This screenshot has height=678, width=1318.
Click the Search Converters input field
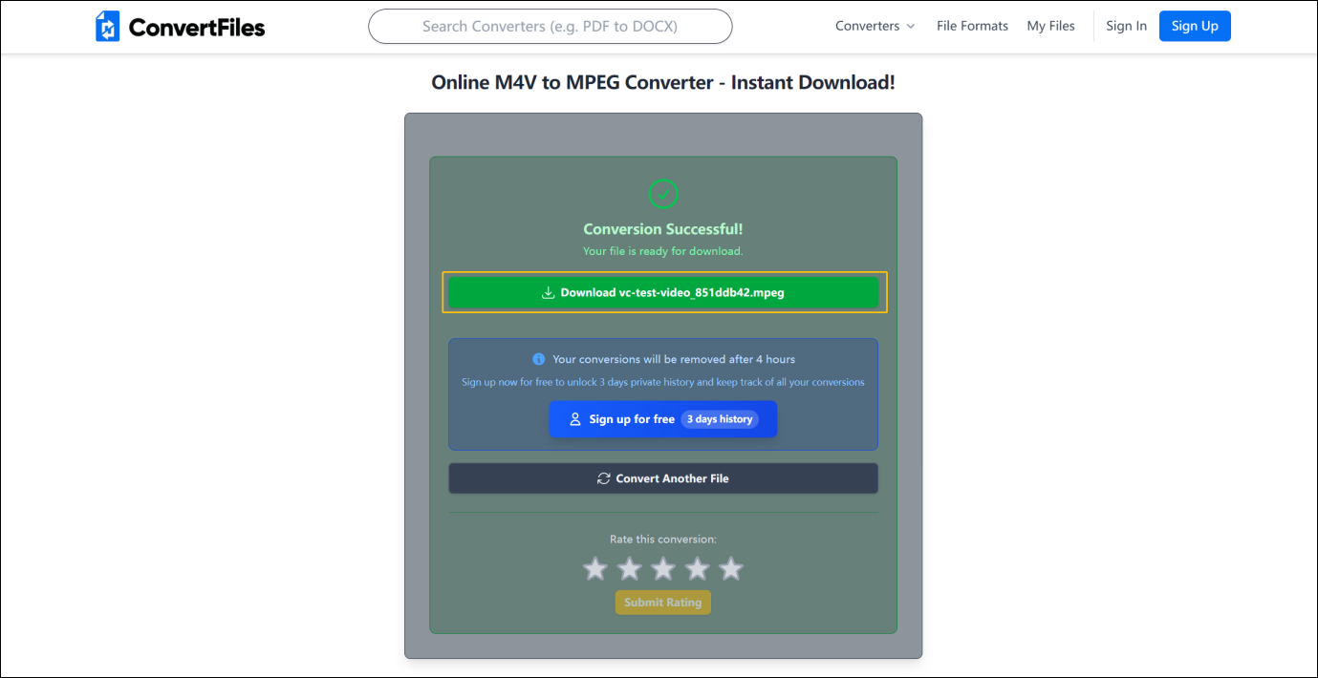click(x=550, y=26)
